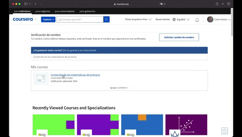Screen dimensions: 242x137
Task: Open Buscar carreras link
Action: point(162,19)
